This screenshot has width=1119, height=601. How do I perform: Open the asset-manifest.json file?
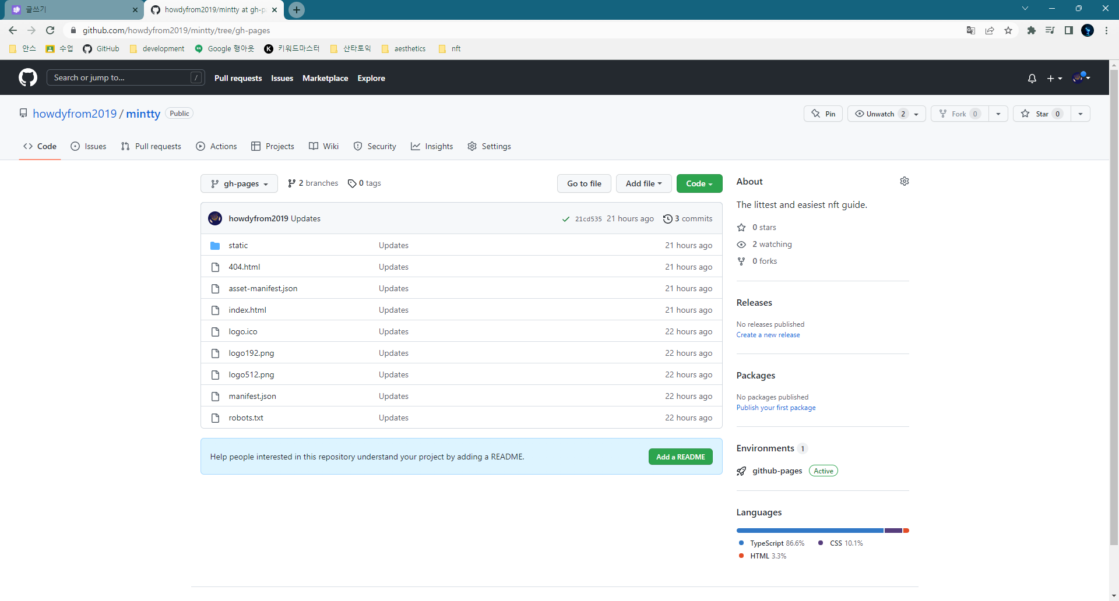click(263, 289)
